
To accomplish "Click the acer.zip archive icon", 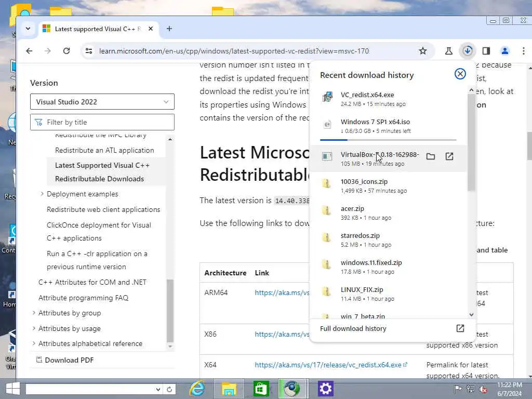I will point(326,211).
